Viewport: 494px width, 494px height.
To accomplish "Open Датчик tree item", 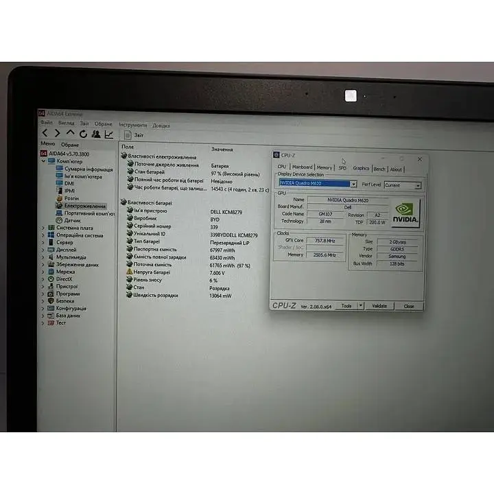I will pos(69,220).
